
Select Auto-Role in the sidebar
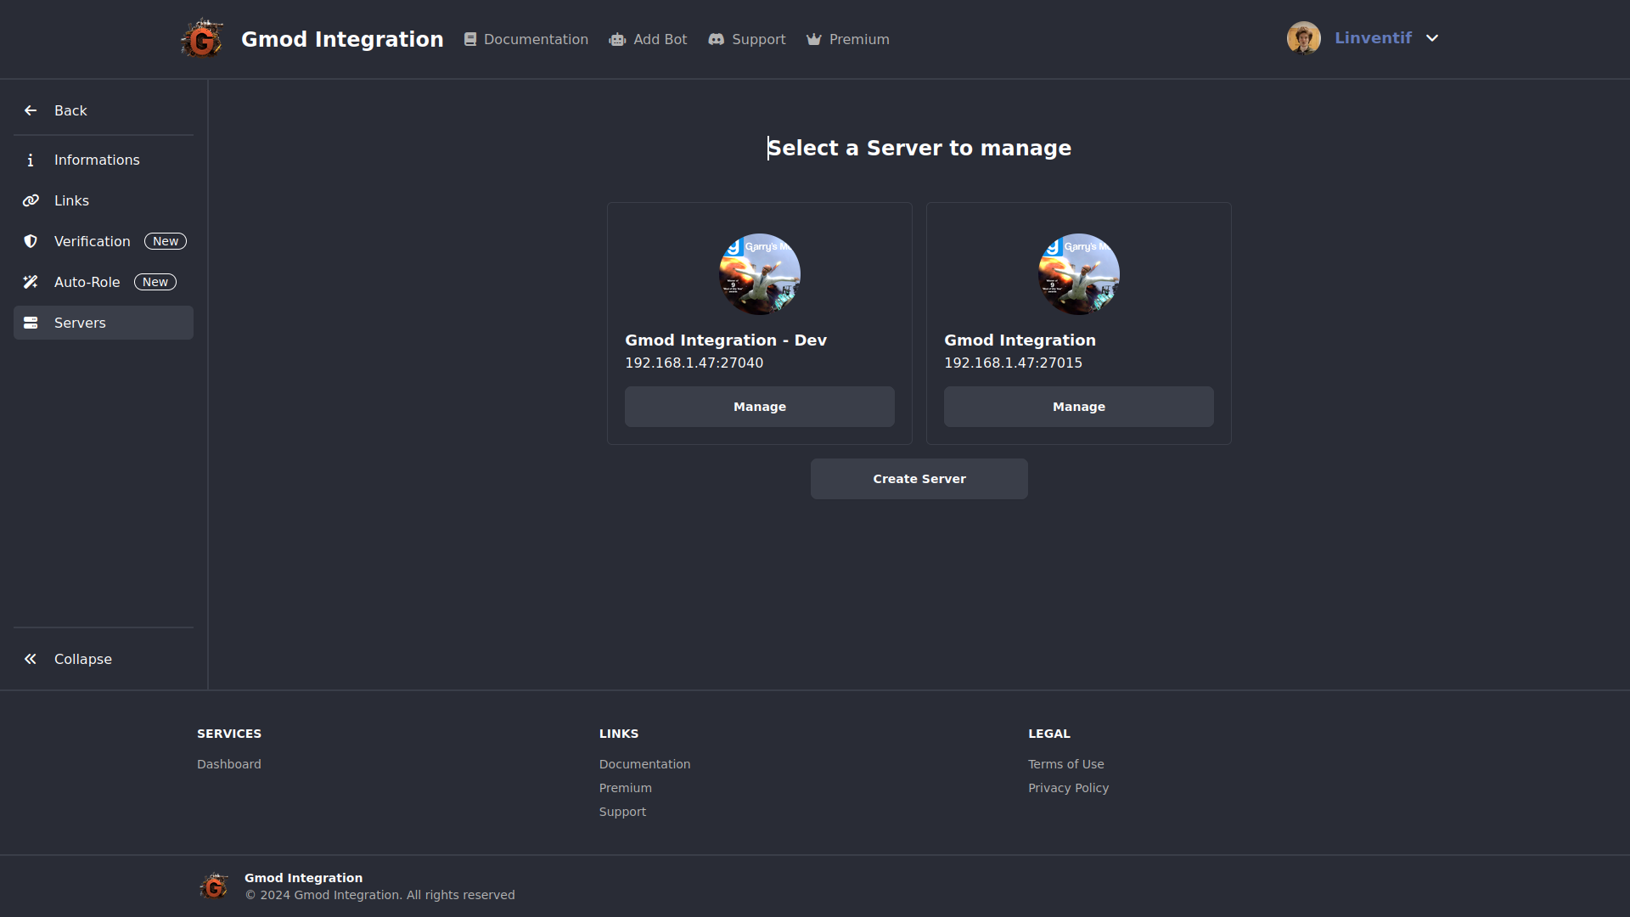tap(104, 282)
